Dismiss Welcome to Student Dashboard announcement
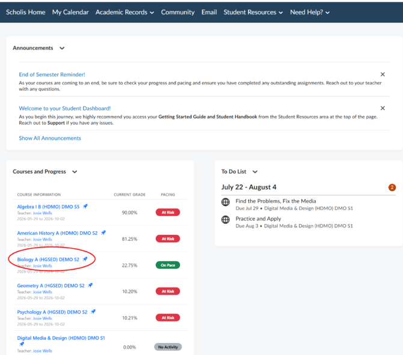The image size is (403, 355). pos(383,108)
